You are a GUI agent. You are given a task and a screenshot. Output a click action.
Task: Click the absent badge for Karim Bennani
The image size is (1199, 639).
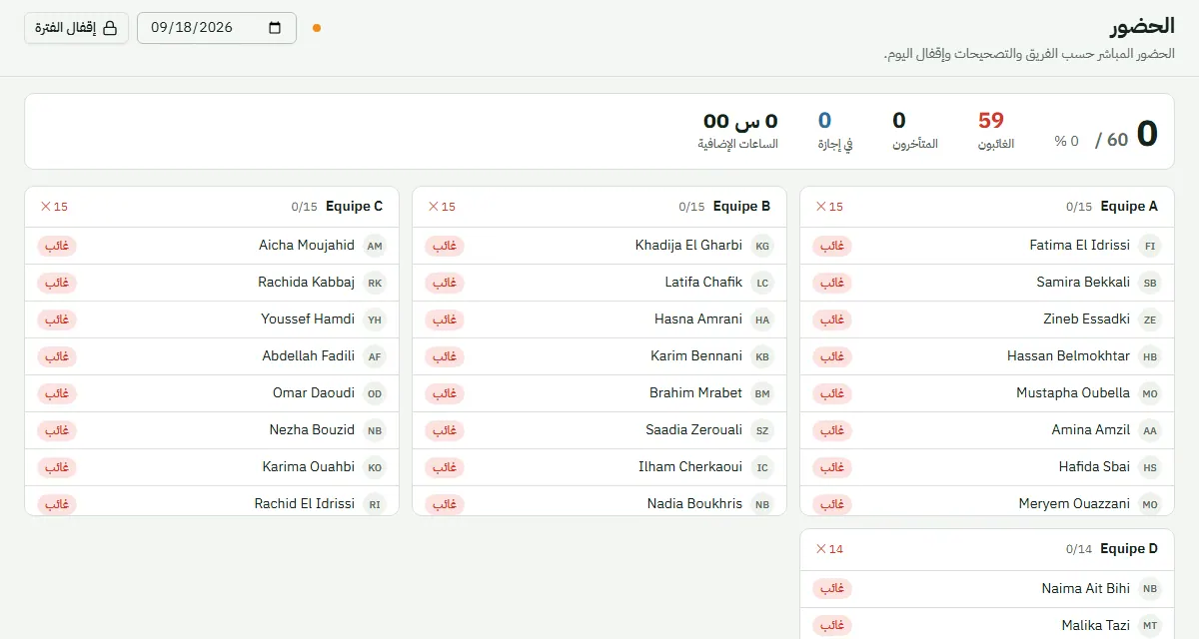445,356
